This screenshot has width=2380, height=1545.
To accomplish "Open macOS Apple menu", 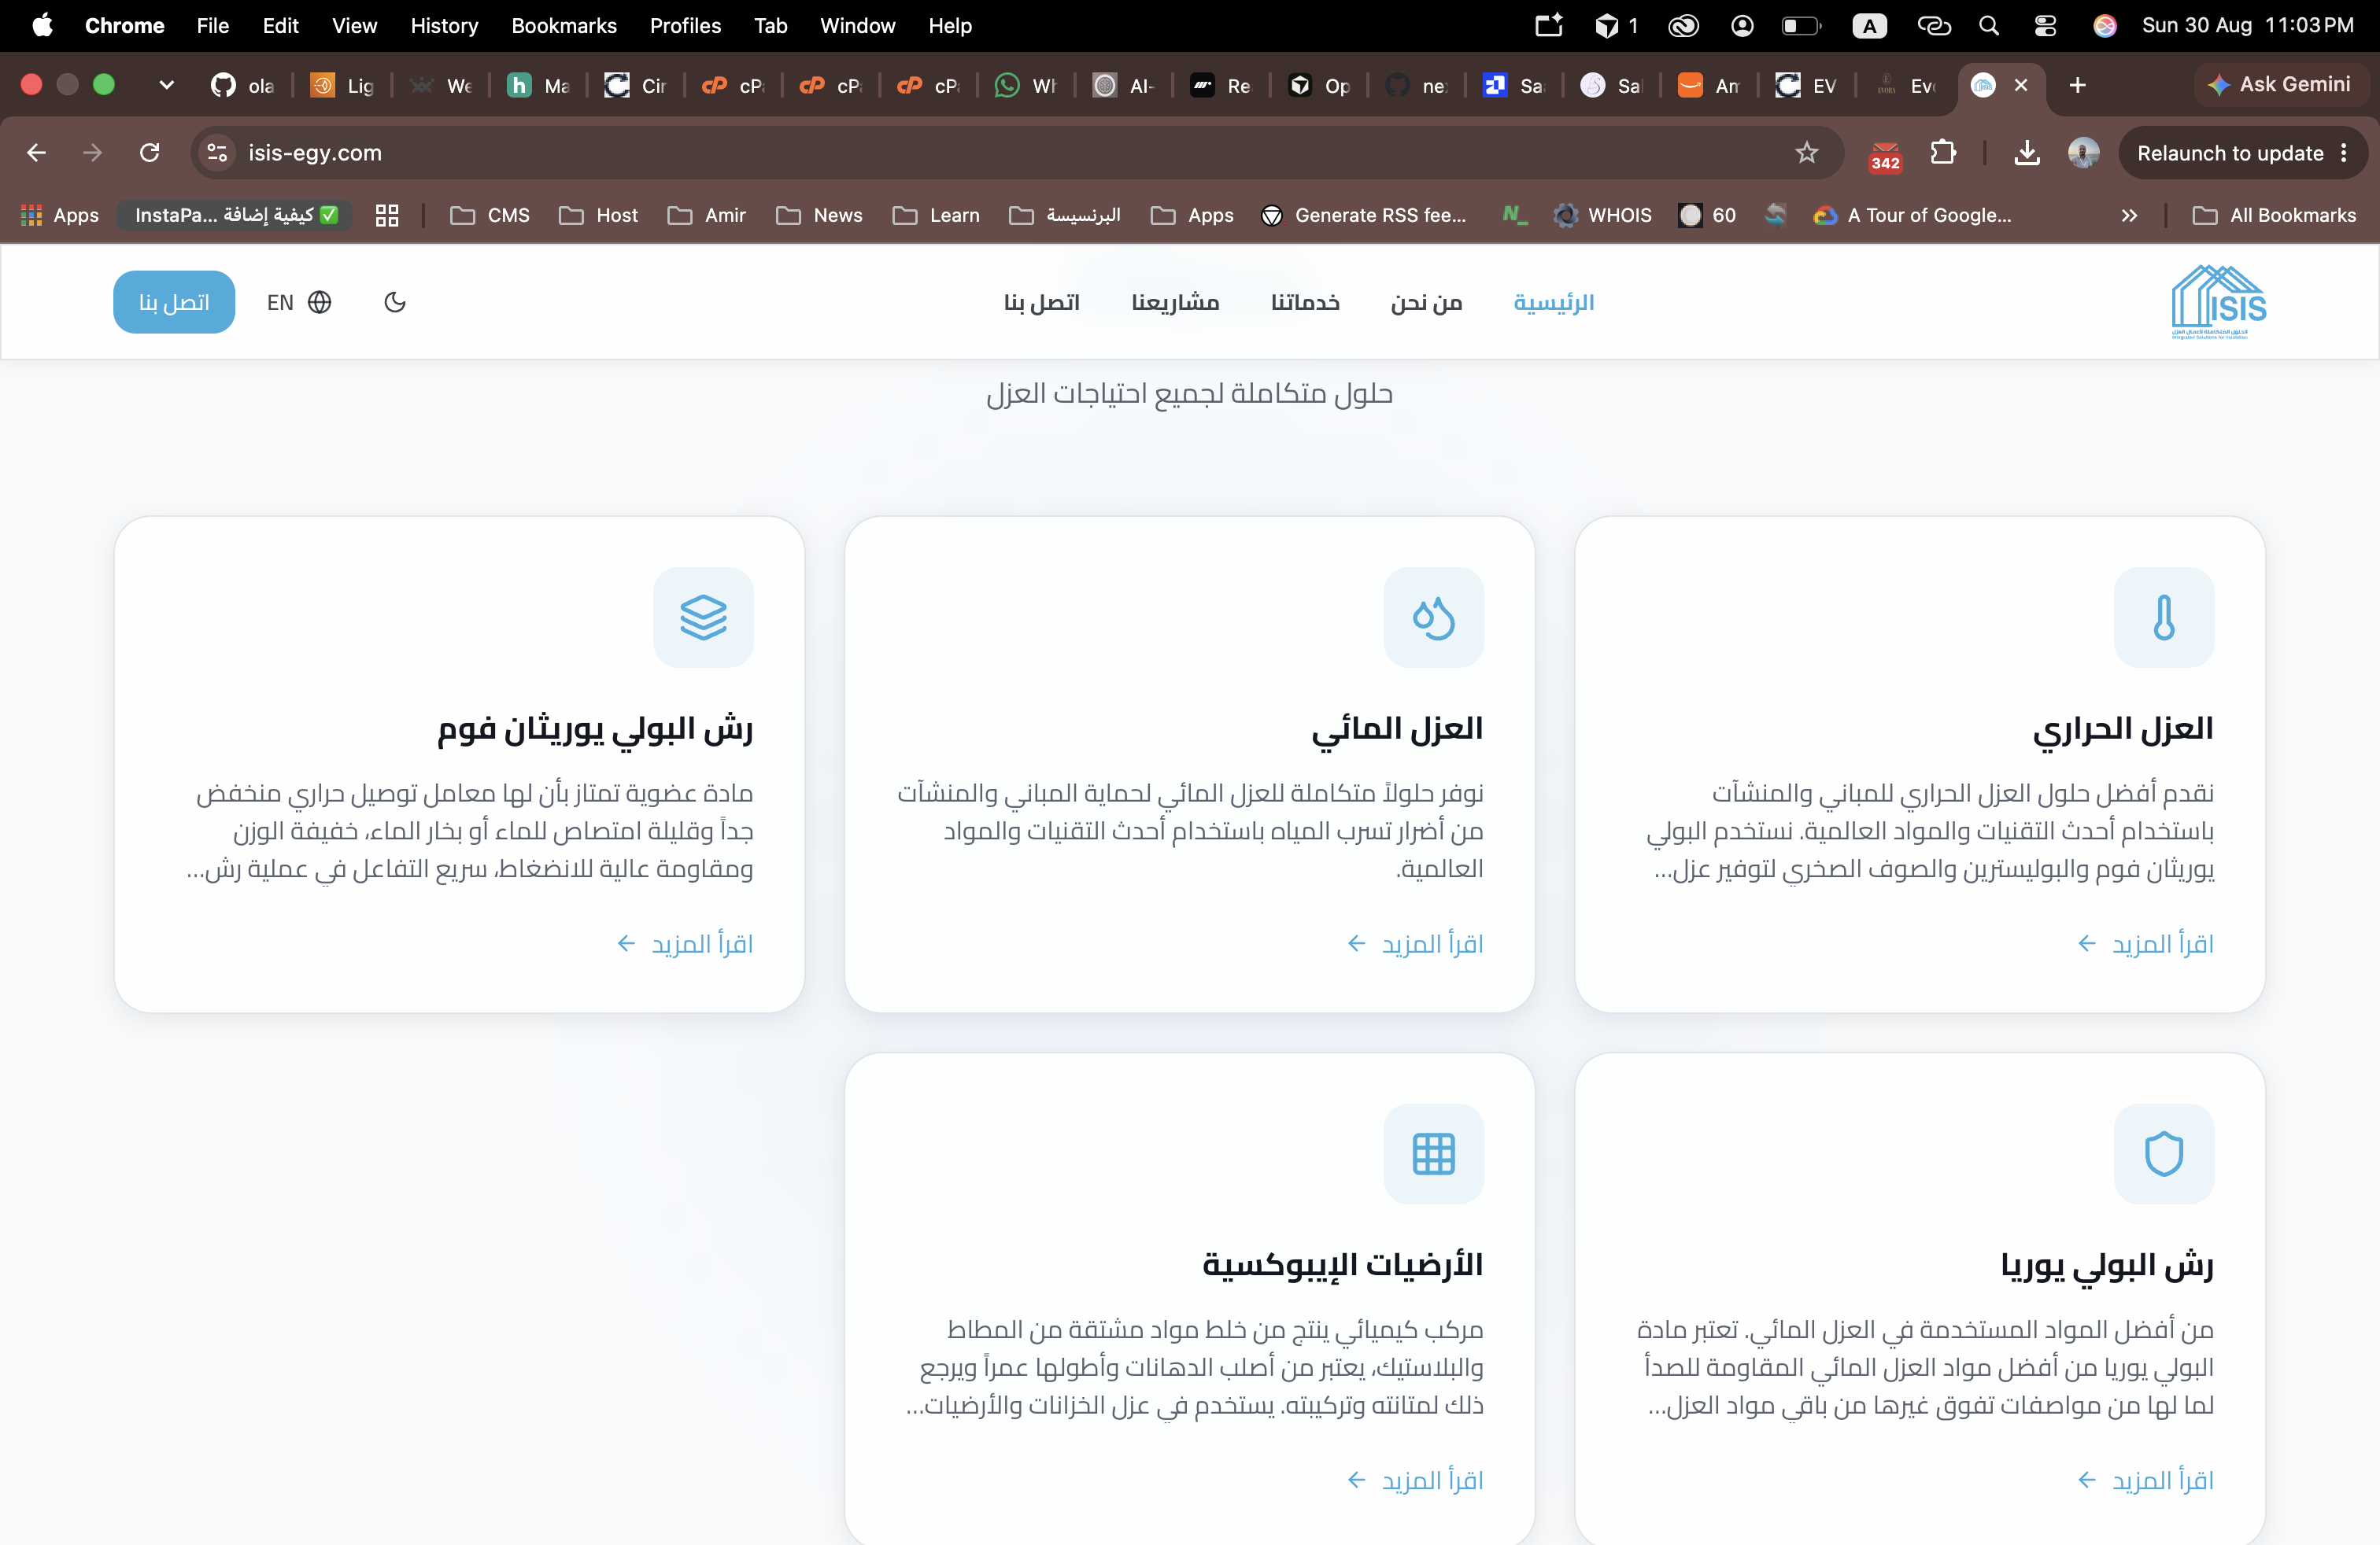I will (42, 25).
